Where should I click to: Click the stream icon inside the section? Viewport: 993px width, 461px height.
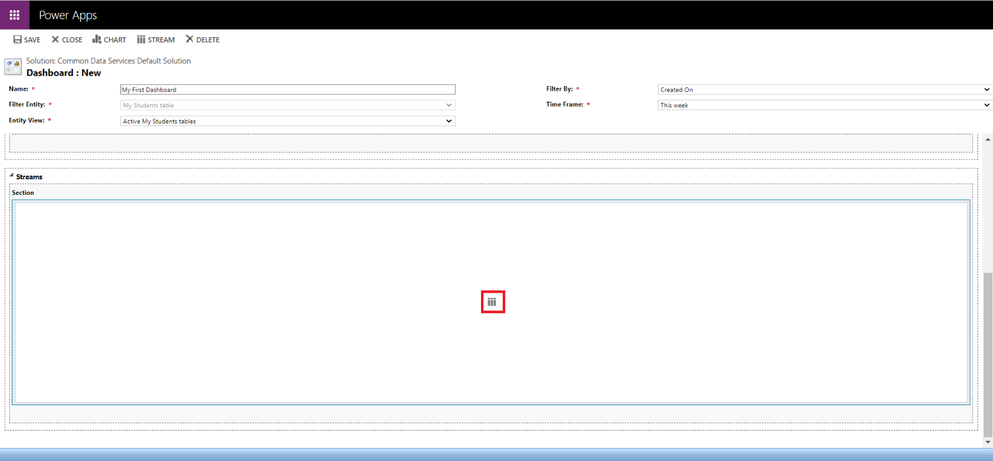pyautogui.click(x=492, y=302)
